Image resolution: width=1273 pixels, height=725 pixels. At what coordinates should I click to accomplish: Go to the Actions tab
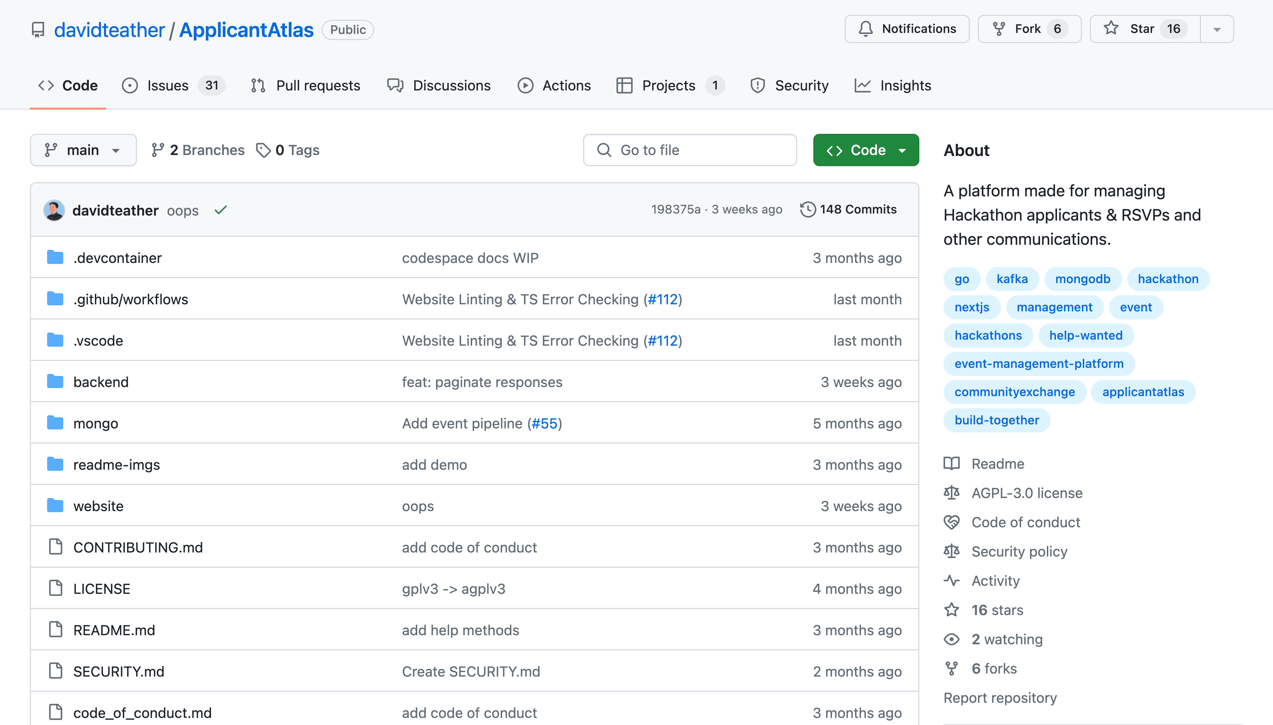tap(554, 86)
